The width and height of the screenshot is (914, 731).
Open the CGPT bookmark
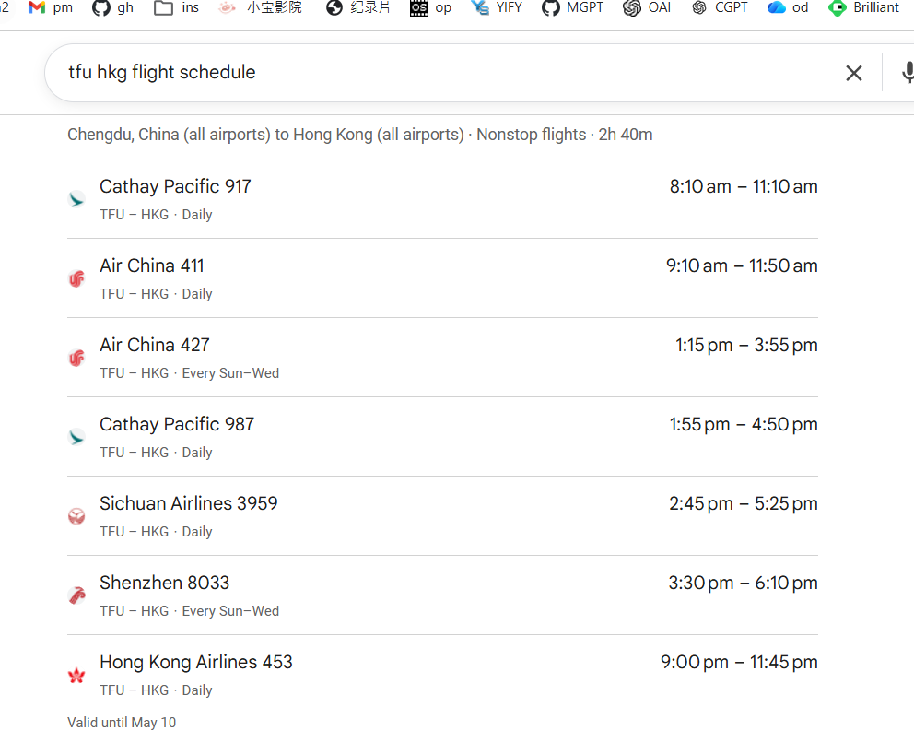[720, 7]
